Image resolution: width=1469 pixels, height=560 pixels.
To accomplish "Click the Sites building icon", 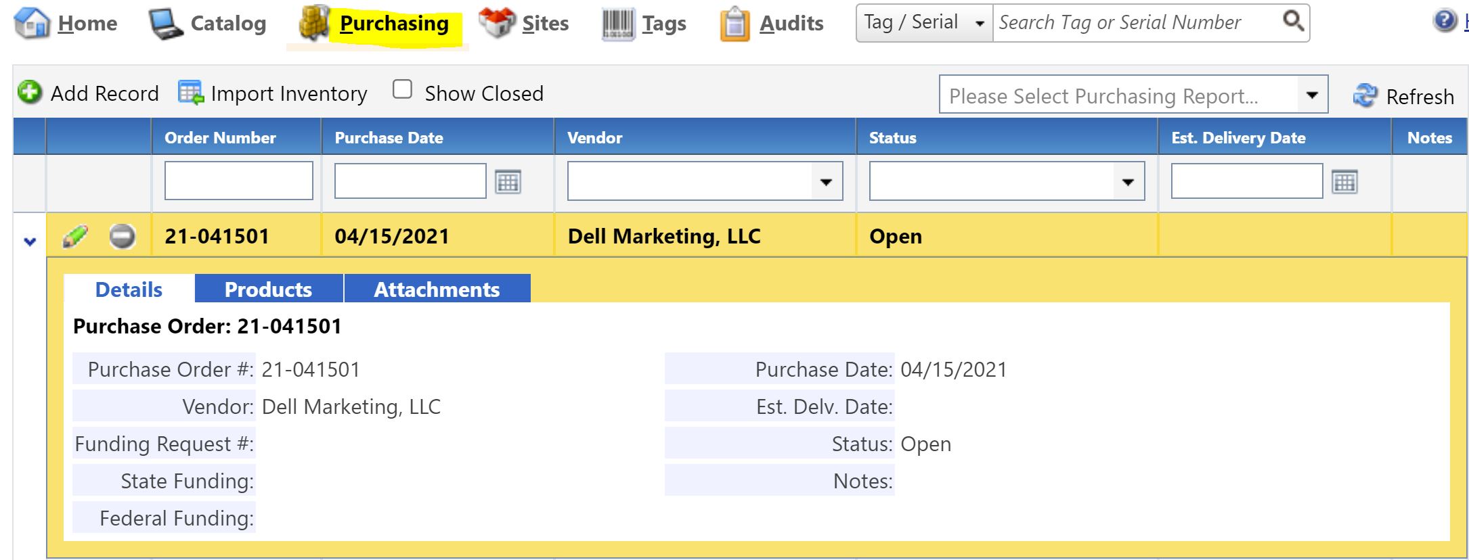I will click(497, 23).
